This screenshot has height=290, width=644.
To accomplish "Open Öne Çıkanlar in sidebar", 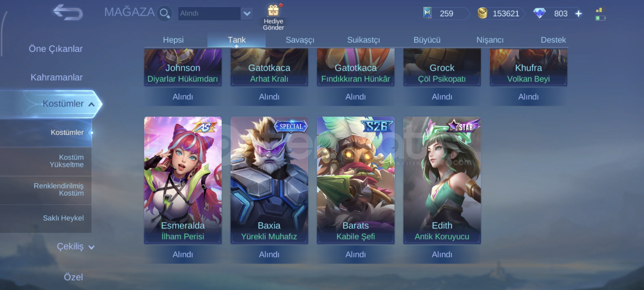I will [56, 49].
